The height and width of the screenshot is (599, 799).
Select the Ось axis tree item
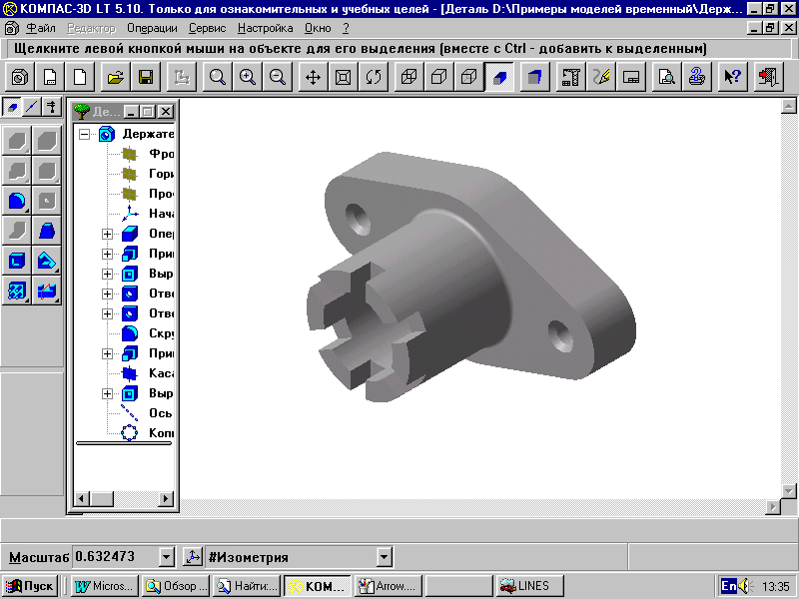click(147, 413)
